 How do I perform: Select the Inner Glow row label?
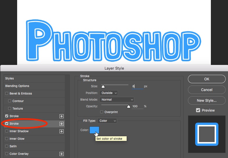(17, 139)
